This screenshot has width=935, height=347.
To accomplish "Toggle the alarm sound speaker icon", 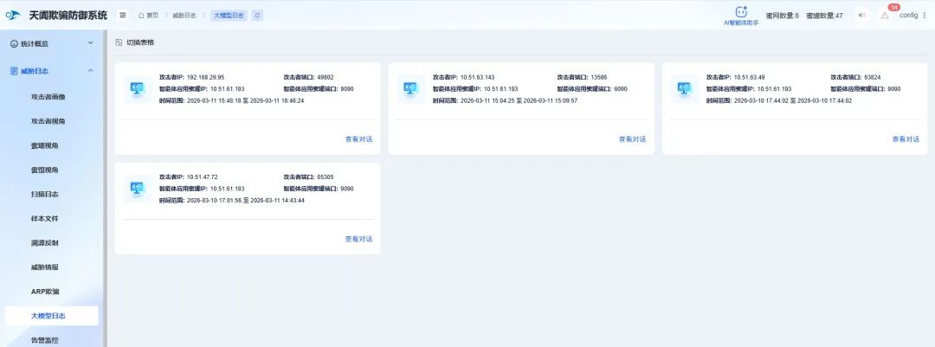I will 861,16.
